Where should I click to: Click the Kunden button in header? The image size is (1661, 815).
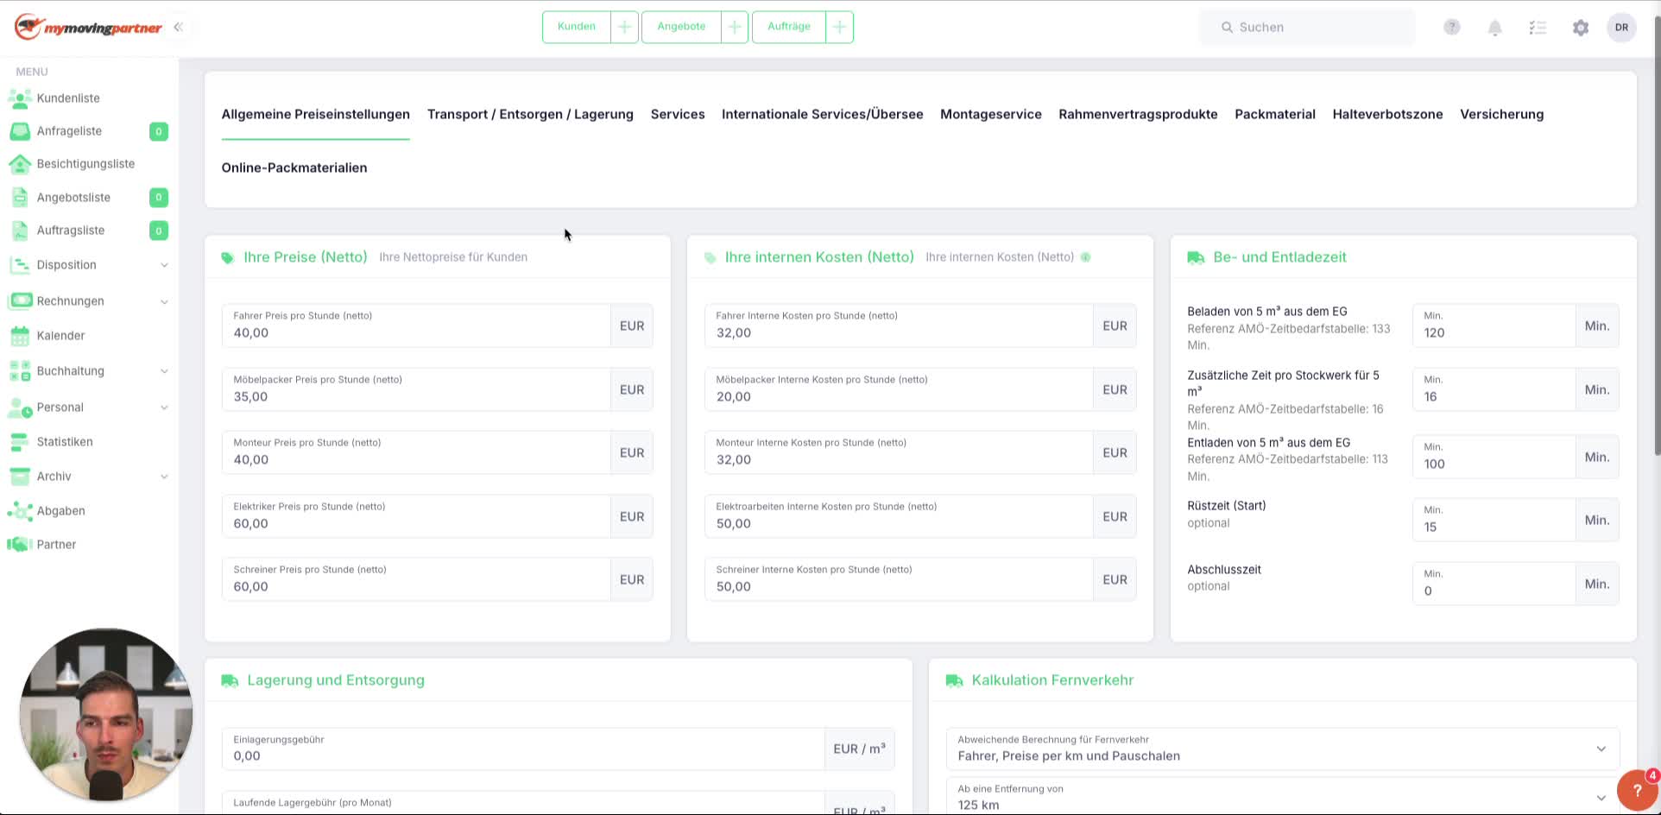point(577,27)
